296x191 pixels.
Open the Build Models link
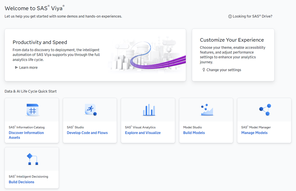point(194,133)
